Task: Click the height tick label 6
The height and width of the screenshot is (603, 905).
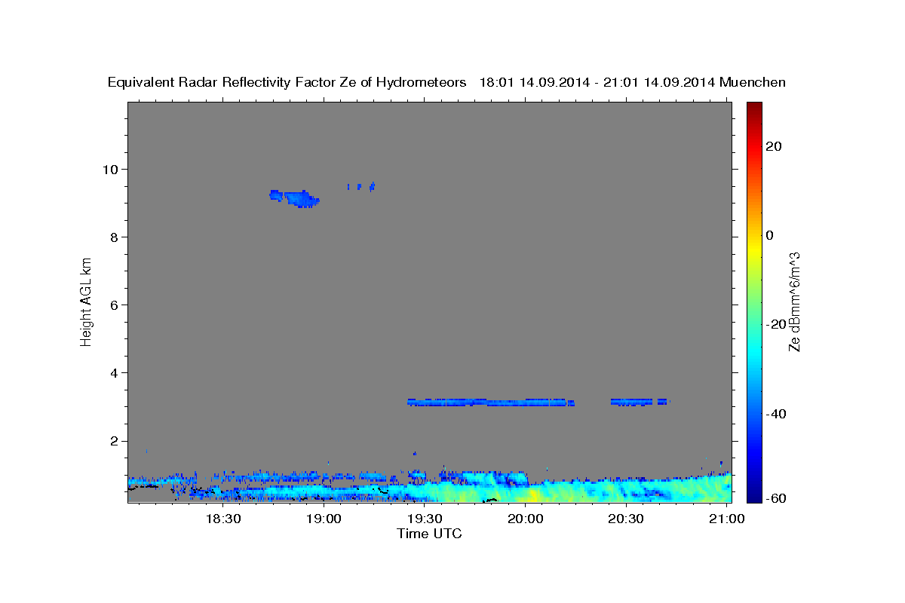Action: [116, 305]
